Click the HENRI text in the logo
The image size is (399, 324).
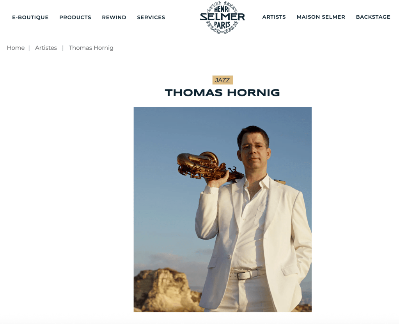(222, 9)
